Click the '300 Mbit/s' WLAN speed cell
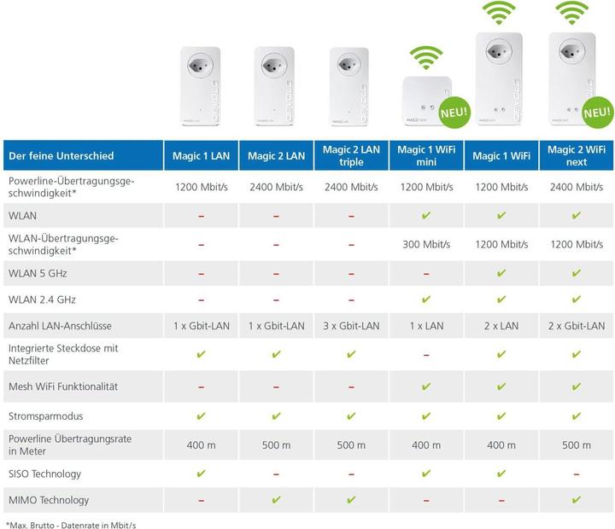The image size is (615, 529). 426,245
